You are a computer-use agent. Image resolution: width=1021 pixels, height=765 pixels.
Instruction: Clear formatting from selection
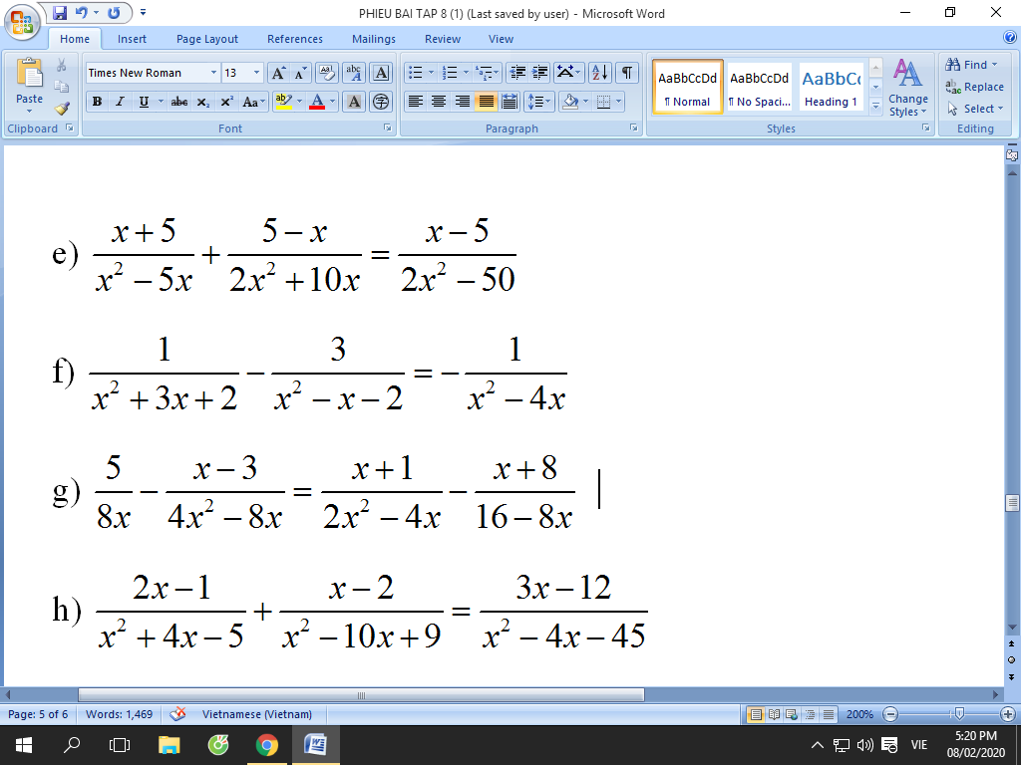(x=327, y=73)
